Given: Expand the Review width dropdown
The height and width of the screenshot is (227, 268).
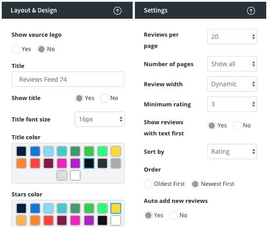Looking at the screenshot, I should (x=232, y=84).
